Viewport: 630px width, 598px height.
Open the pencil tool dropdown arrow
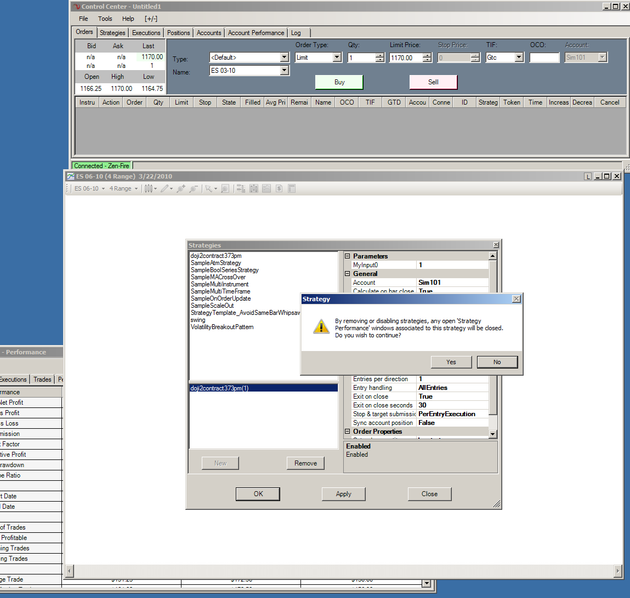pos(172,188)
